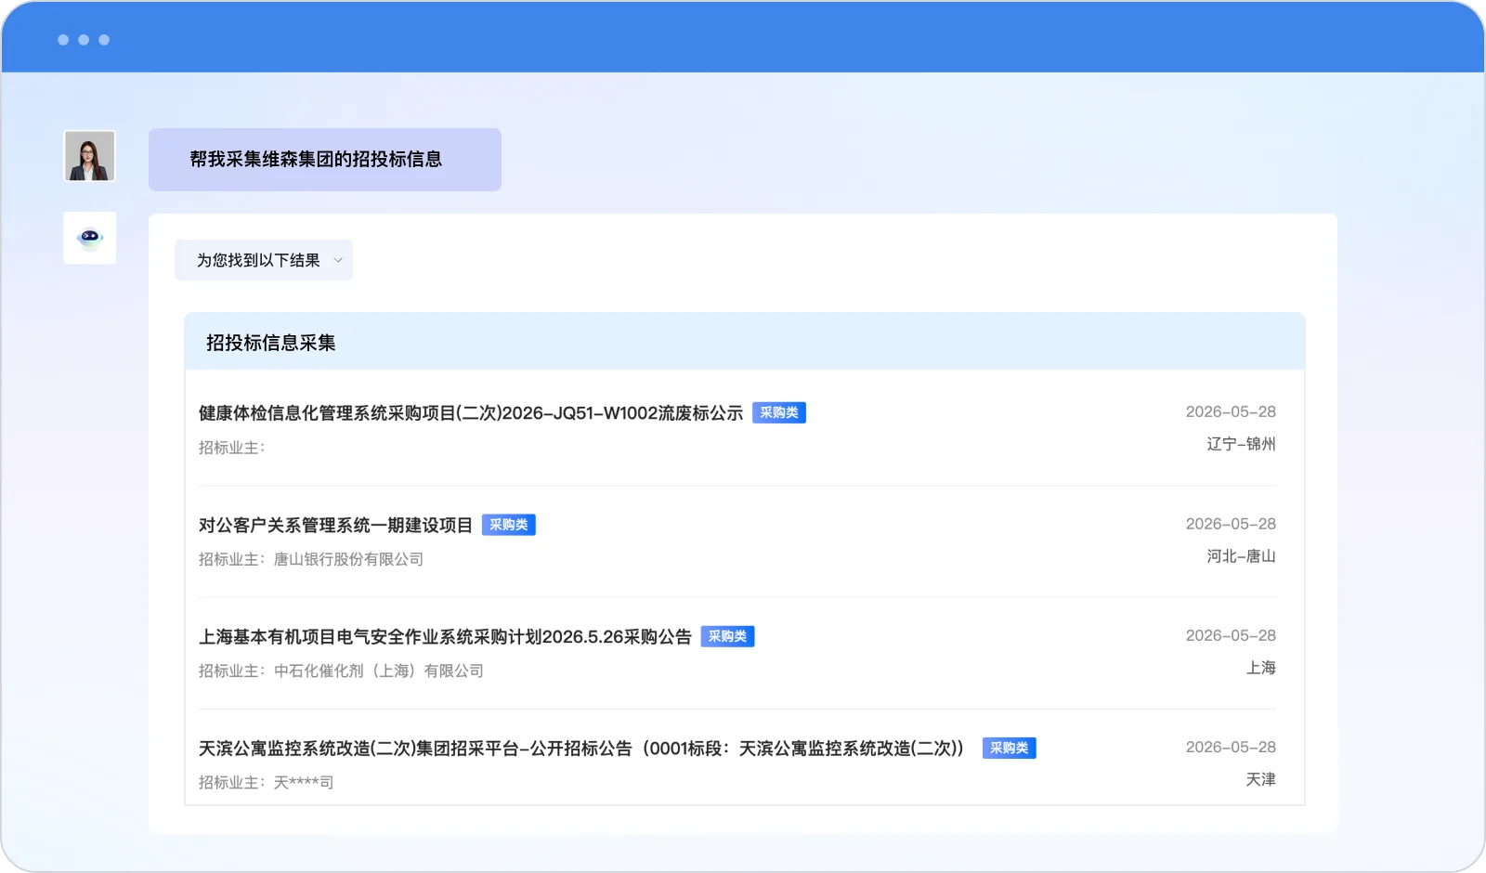
Task: Click the 招投标信息采集 panel header
Action: (745, 342)
